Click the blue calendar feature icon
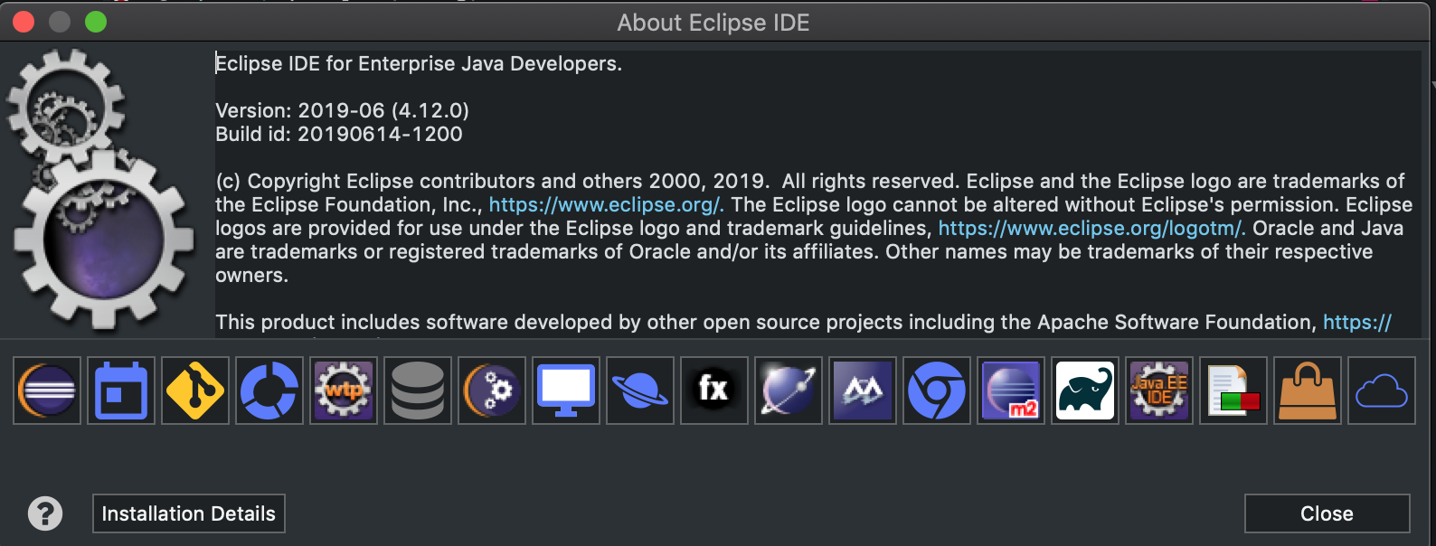Screen dimensions: 1436x546 click(121, 391)
